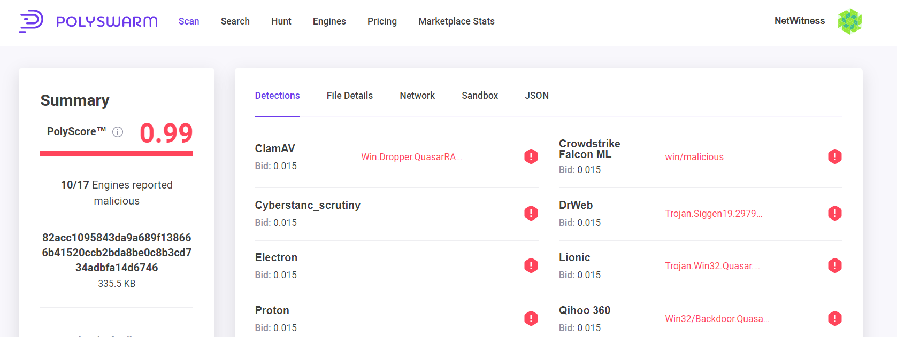Viewport: 897px width, 337px height.
Task: Click the ClamAV malicious alert icon
Action: (531, 156)
